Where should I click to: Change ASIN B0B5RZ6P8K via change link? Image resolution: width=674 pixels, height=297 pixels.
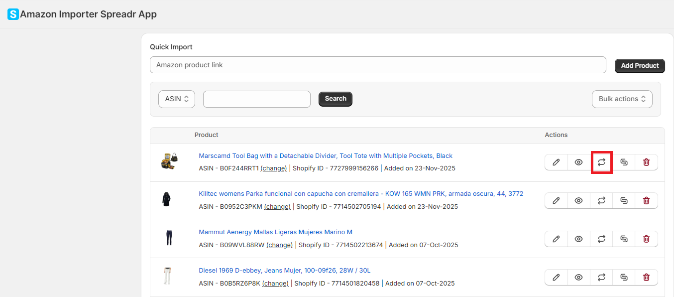coord(275,284)
